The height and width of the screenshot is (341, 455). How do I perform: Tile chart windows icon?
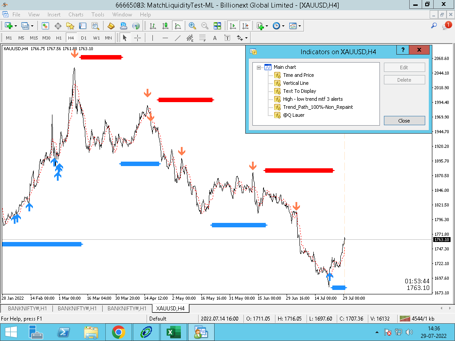click(x=217, y=26)
